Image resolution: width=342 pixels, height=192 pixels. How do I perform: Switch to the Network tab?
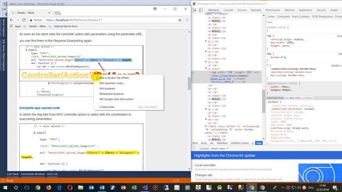(x=256, y=10)
